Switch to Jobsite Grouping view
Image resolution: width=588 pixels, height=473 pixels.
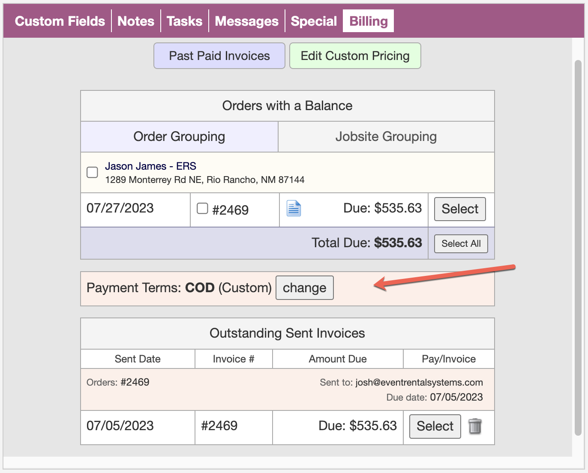point(386,137)
